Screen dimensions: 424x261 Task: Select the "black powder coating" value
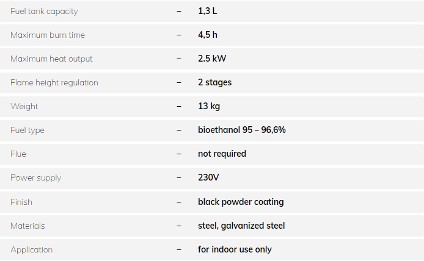click(x=241, y=202)
